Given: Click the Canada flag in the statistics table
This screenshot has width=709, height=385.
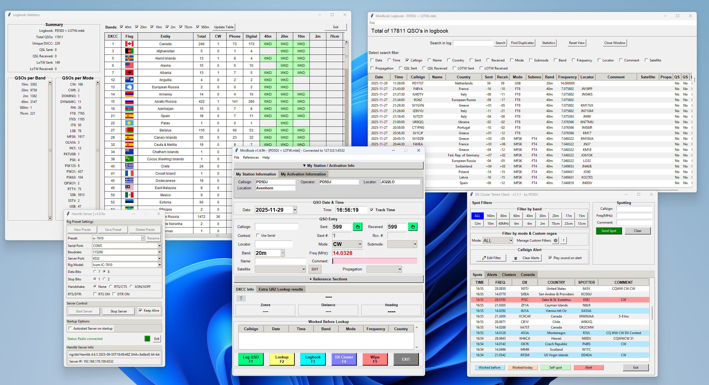Looking at the screenshot, I should point(129,44).
